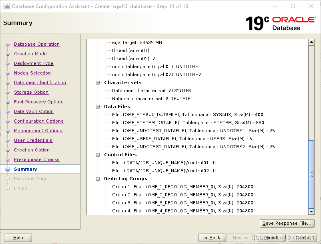Select Redo Log Group 2 row
Image resolution: width=321 pixels, height=244 pixels.
pos(183,195)
